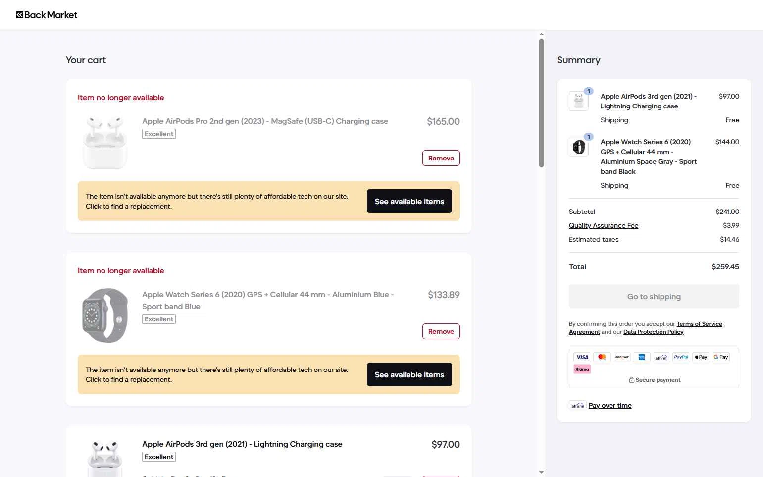763x477 pixels.
Task: Click the cart list scrollbar thumb
Action: point(541,103)
